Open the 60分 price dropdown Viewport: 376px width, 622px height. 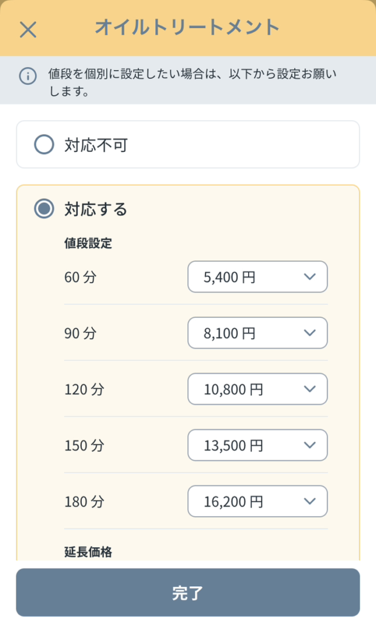pyautogui.click(x=257, y=277)
